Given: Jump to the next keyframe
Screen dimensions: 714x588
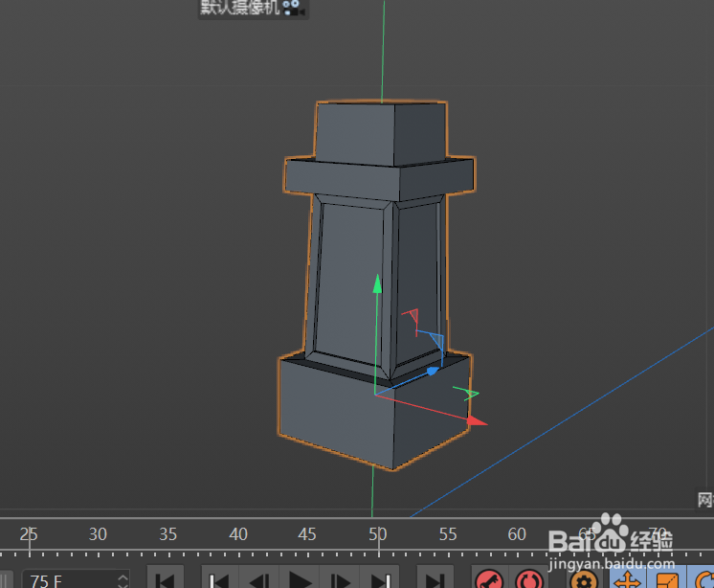Looking at the screenshot, I should (380, 578).
